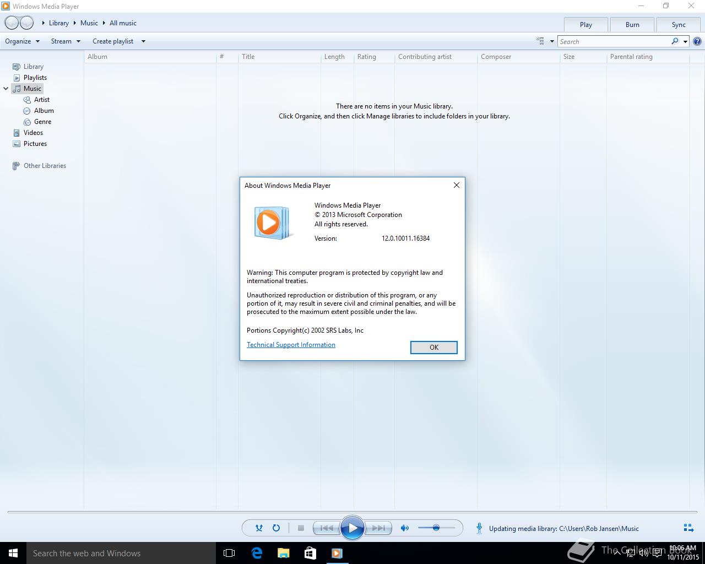This screenshot has height=564, width=705.
Task: Open the search options dropdown arrow
Action: 685,41
